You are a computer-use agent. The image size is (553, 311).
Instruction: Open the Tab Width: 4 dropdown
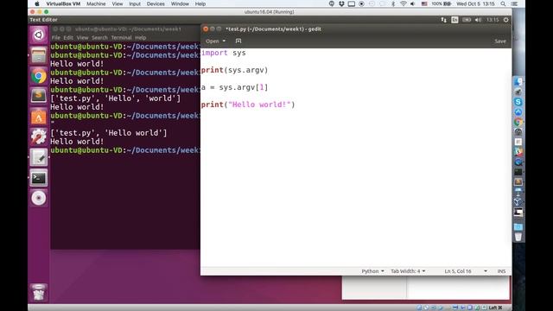pos(408,270)
